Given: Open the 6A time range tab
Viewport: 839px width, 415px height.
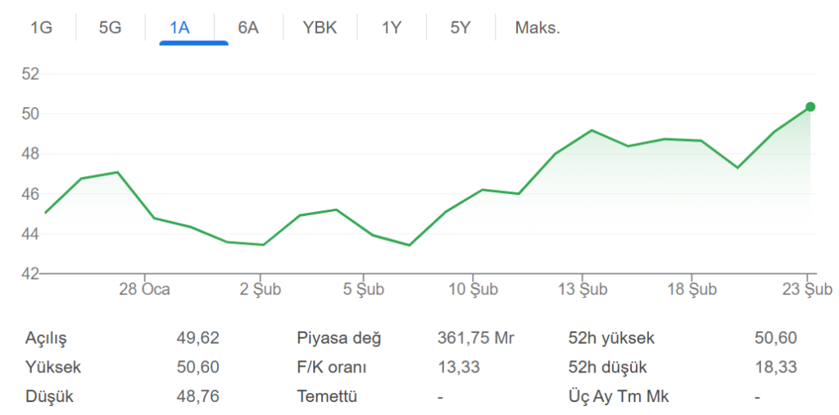Looking at the screenshot, I should (248, 27).
